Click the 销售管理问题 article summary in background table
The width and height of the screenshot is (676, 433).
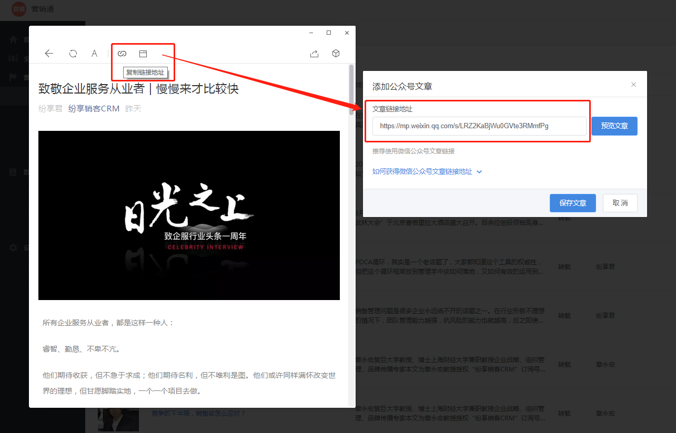[450, 315]
